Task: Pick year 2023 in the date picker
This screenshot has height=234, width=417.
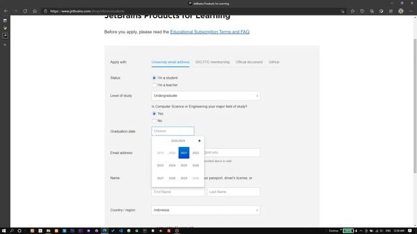Action: [x=160, y=165]
